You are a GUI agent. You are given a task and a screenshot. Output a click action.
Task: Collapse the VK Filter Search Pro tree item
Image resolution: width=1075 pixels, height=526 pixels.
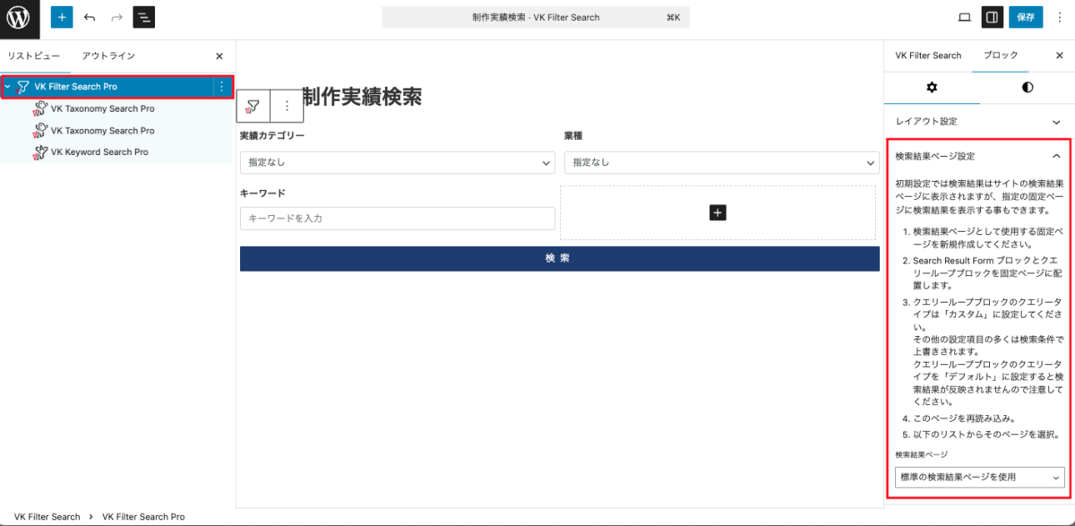click(8, 87)
